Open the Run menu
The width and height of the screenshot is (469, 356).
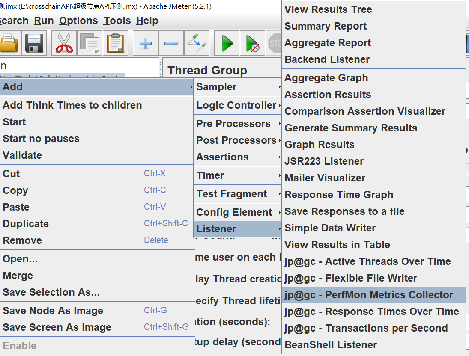tap(43, 20)
